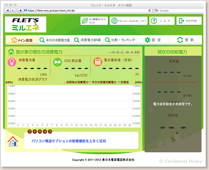Screen dimensions: 209x170
Task: Click the browser plus add-bookmark button
Action: pos(20,10)
